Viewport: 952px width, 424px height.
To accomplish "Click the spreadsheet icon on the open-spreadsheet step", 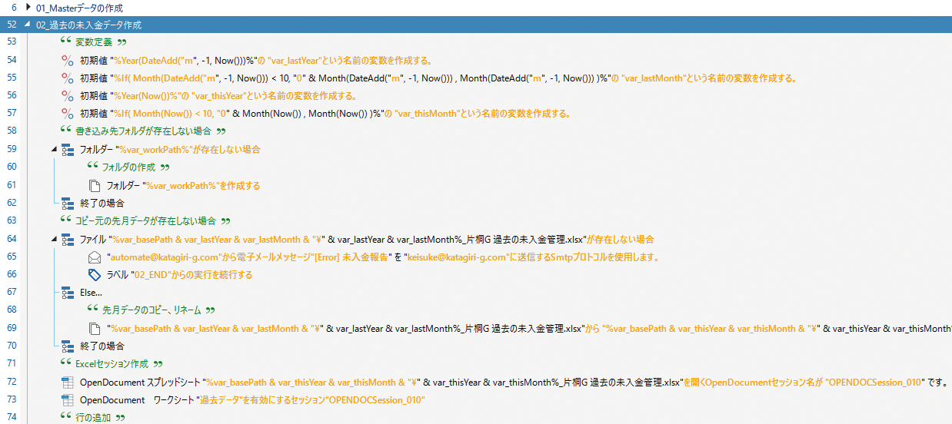I will [x=68, y=383].
